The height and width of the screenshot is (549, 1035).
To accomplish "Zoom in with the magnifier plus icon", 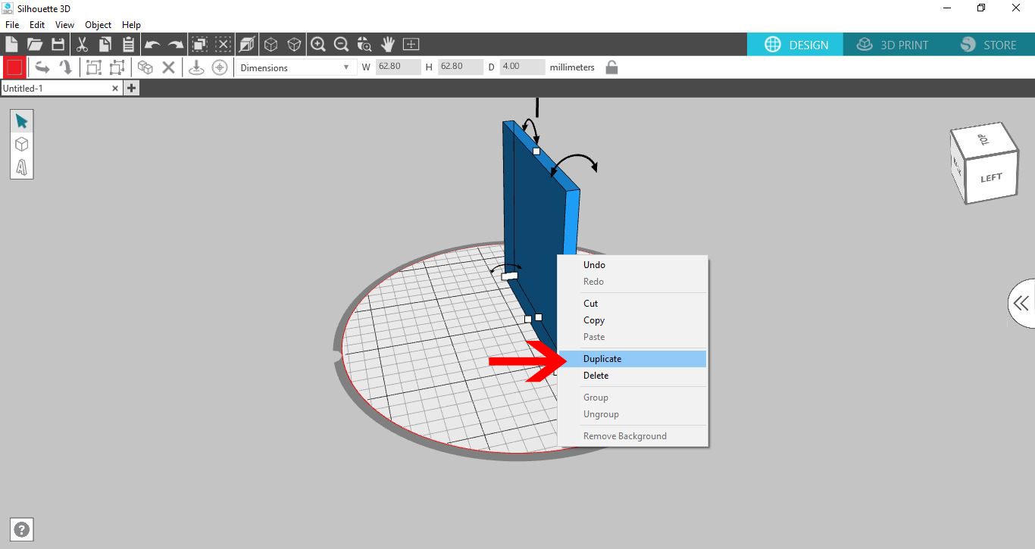I will click(318, 44).
